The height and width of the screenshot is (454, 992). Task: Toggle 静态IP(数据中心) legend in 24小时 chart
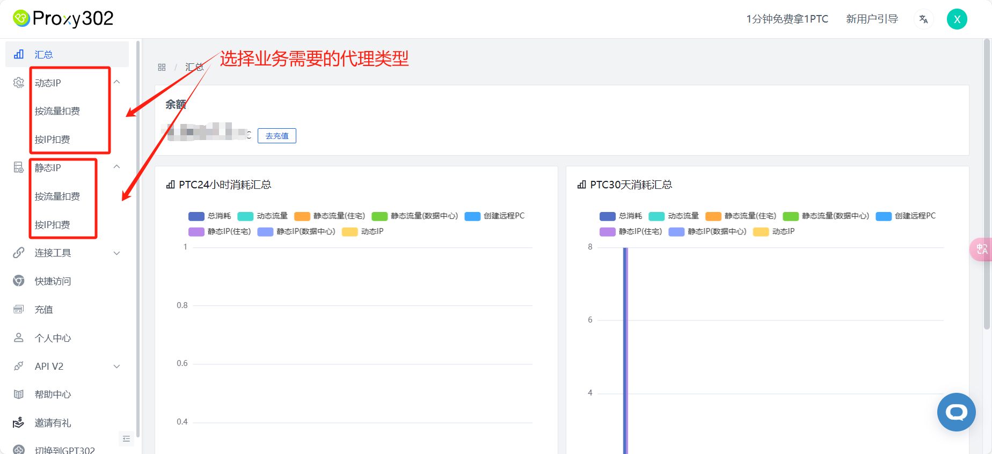click(x=296, y=231)
